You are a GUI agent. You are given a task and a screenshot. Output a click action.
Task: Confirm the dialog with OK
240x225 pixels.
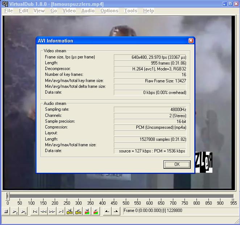tap(177, 164)
